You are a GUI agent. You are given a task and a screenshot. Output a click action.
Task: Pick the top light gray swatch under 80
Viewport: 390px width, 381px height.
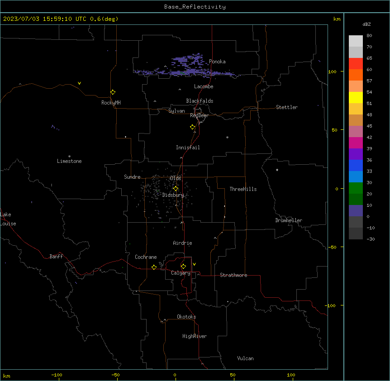[356, 41]
